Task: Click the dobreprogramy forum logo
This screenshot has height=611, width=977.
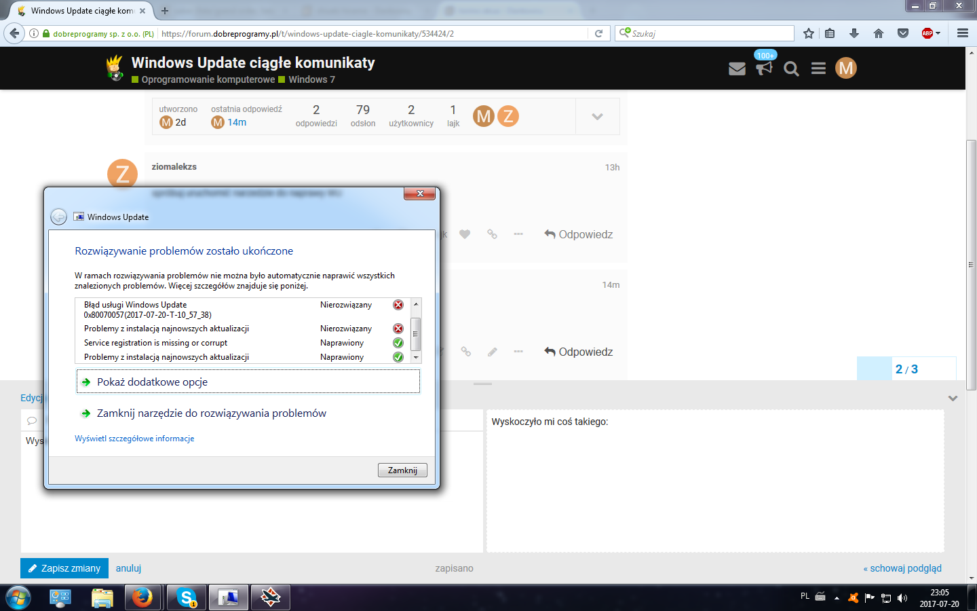Action: 115,68
